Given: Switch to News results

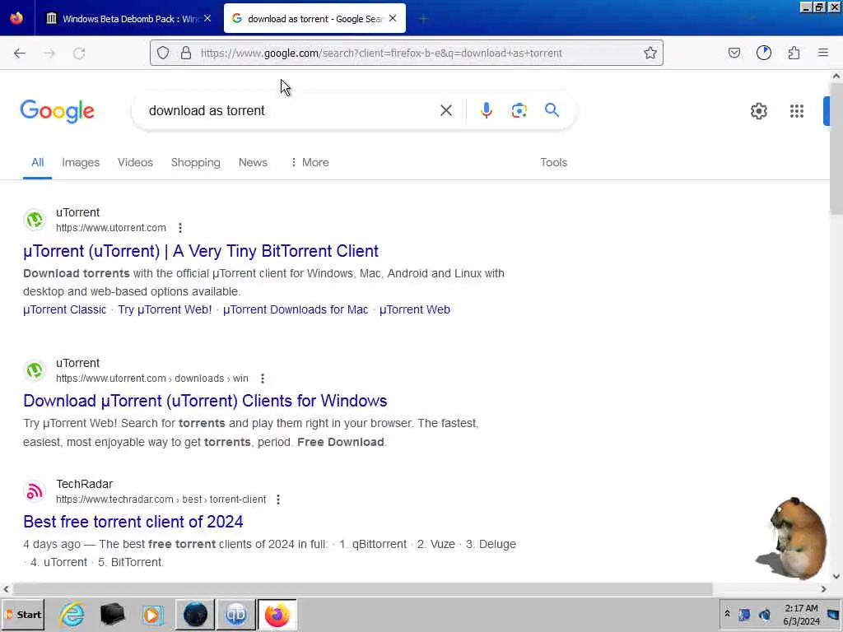Looking at the screenshot, I should [253, 162].
